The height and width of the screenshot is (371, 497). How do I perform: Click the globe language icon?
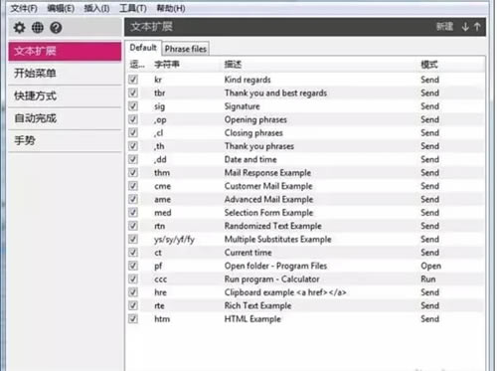tap(38, 28)
